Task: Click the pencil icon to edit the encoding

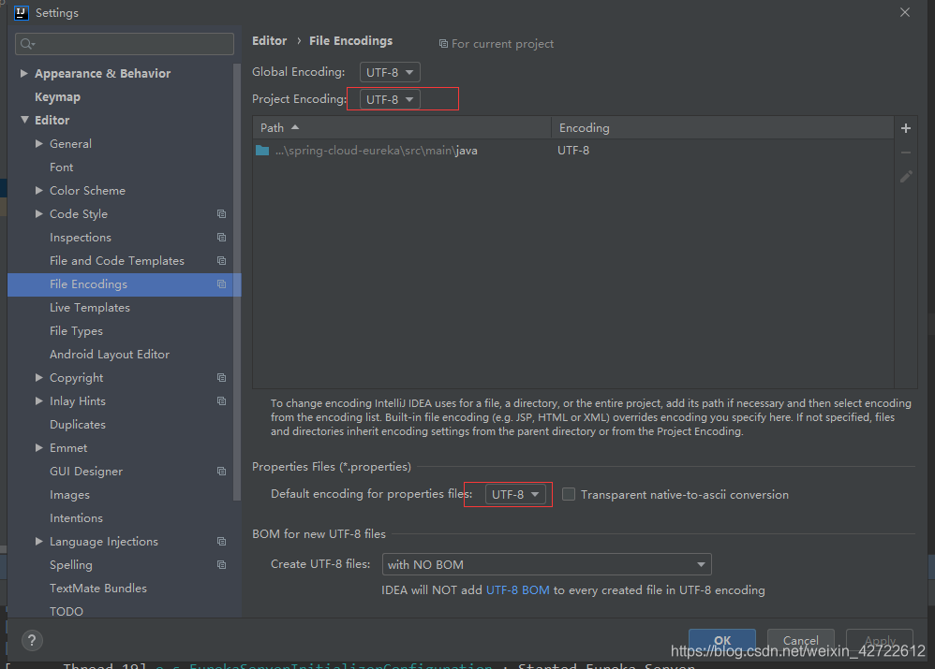Action: click(906, 176)
